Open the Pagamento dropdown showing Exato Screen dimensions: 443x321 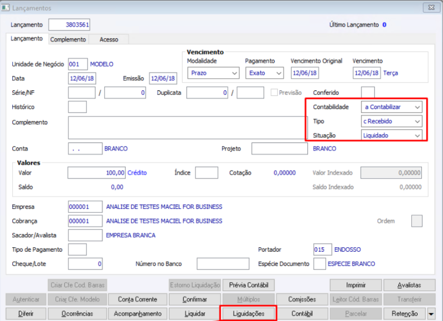pyautogui.click(x=265, y=73)
